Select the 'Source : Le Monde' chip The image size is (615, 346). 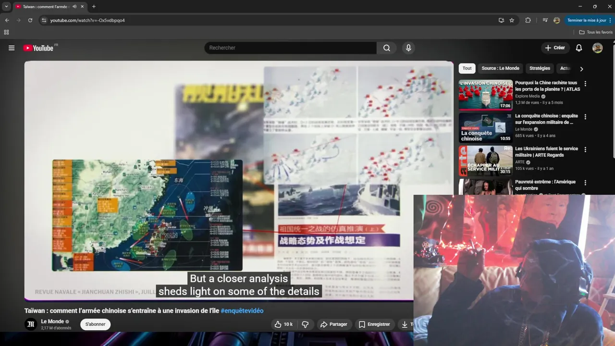(x=500, y=68)
